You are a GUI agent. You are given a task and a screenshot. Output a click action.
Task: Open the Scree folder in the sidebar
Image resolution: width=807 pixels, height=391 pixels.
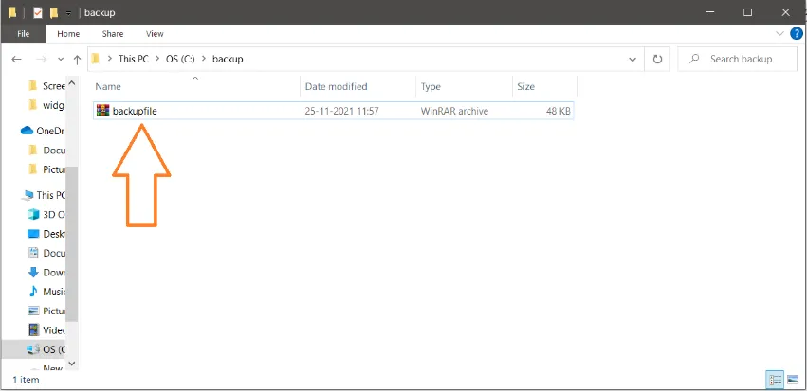46,86
